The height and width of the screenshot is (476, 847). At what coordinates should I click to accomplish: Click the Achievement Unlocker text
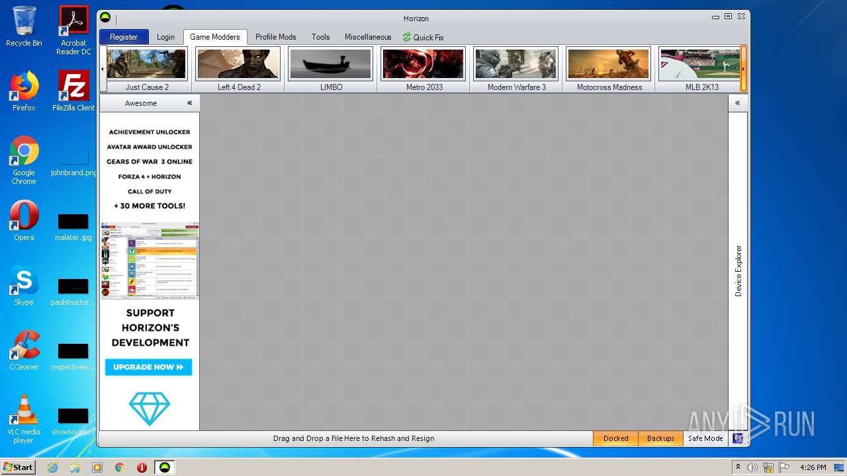tap(150, 132)
